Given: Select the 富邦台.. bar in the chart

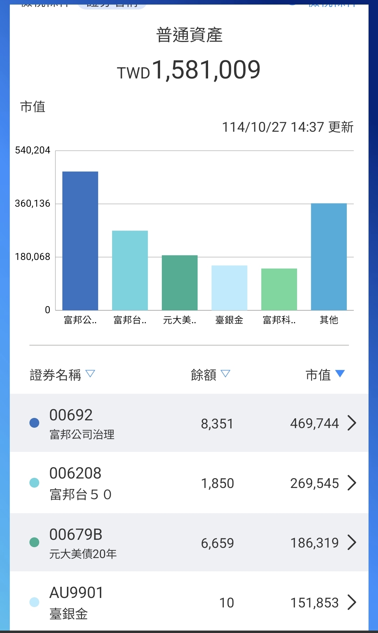Looking at the screenshot, I should 130,270.
